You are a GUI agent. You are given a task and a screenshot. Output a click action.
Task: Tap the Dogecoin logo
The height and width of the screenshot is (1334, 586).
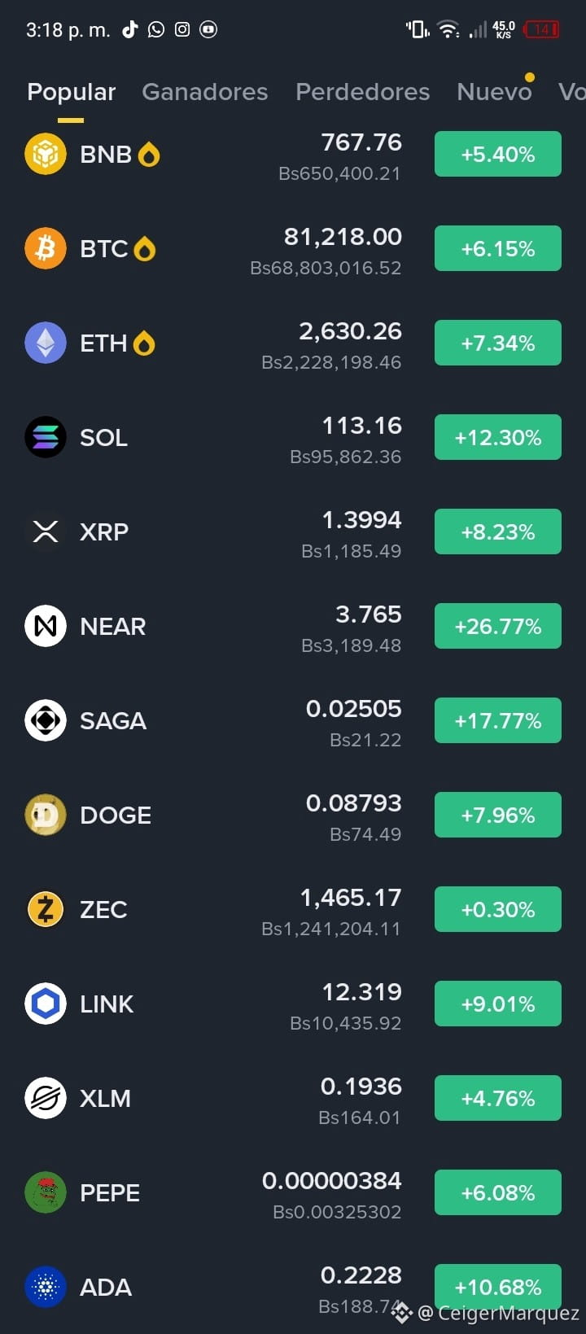point(46,815)
